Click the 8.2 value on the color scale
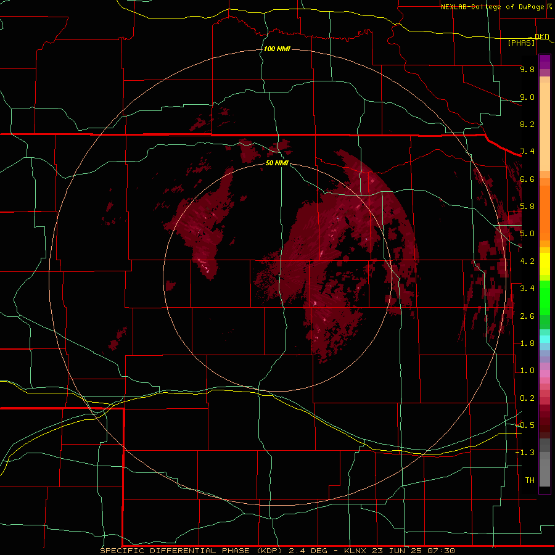Viewport: 555px width, 555px height. point(527,124)
